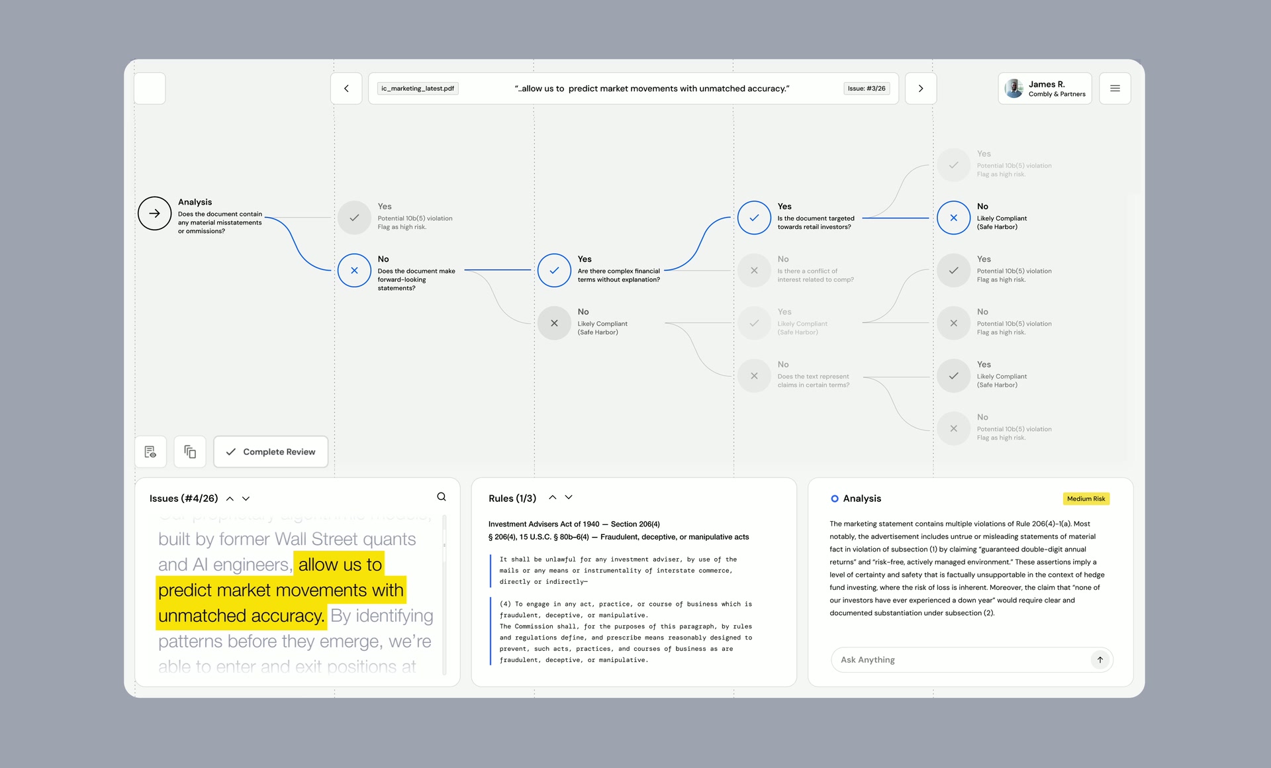Select the No node for conflict of interest
Image resolution: width=1271 pixels, height=768 pixels.
(x=754, y=270)
